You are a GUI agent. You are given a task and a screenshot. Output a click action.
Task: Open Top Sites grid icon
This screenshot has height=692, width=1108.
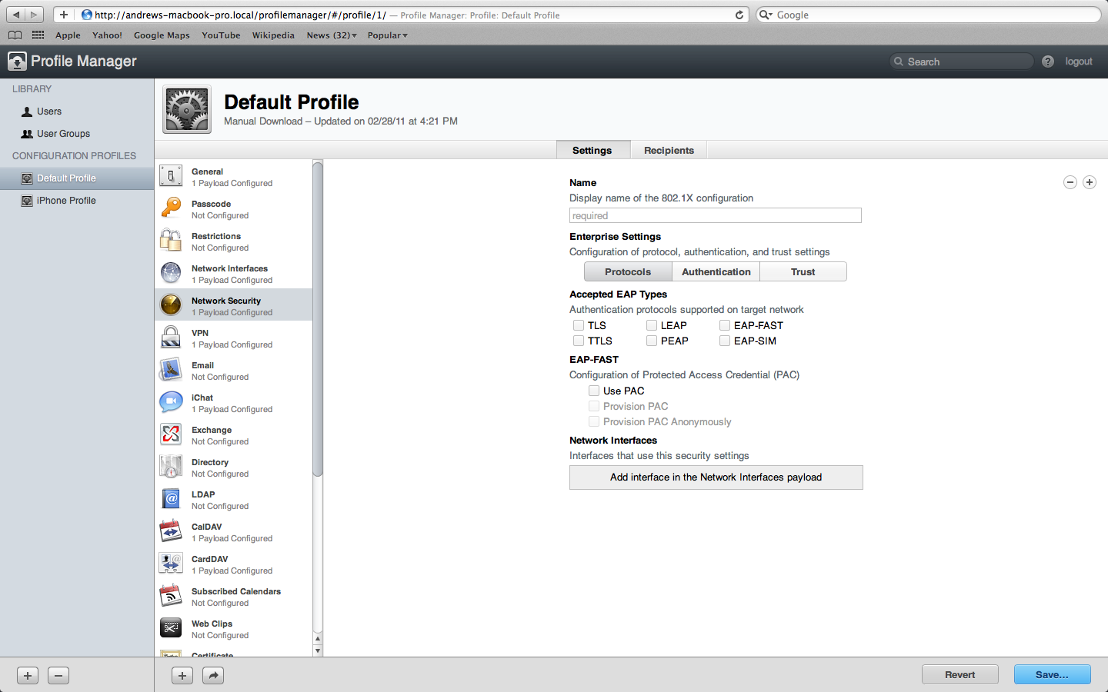pyautogui.click(x=38, y=35)
